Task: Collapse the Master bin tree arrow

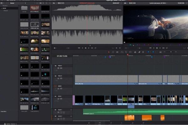Action: tap(1, 8)
